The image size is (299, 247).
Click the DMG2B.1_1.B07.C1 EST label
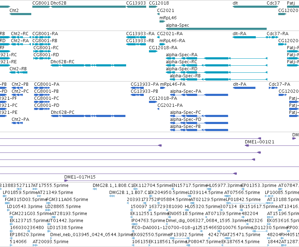point(129,193)
